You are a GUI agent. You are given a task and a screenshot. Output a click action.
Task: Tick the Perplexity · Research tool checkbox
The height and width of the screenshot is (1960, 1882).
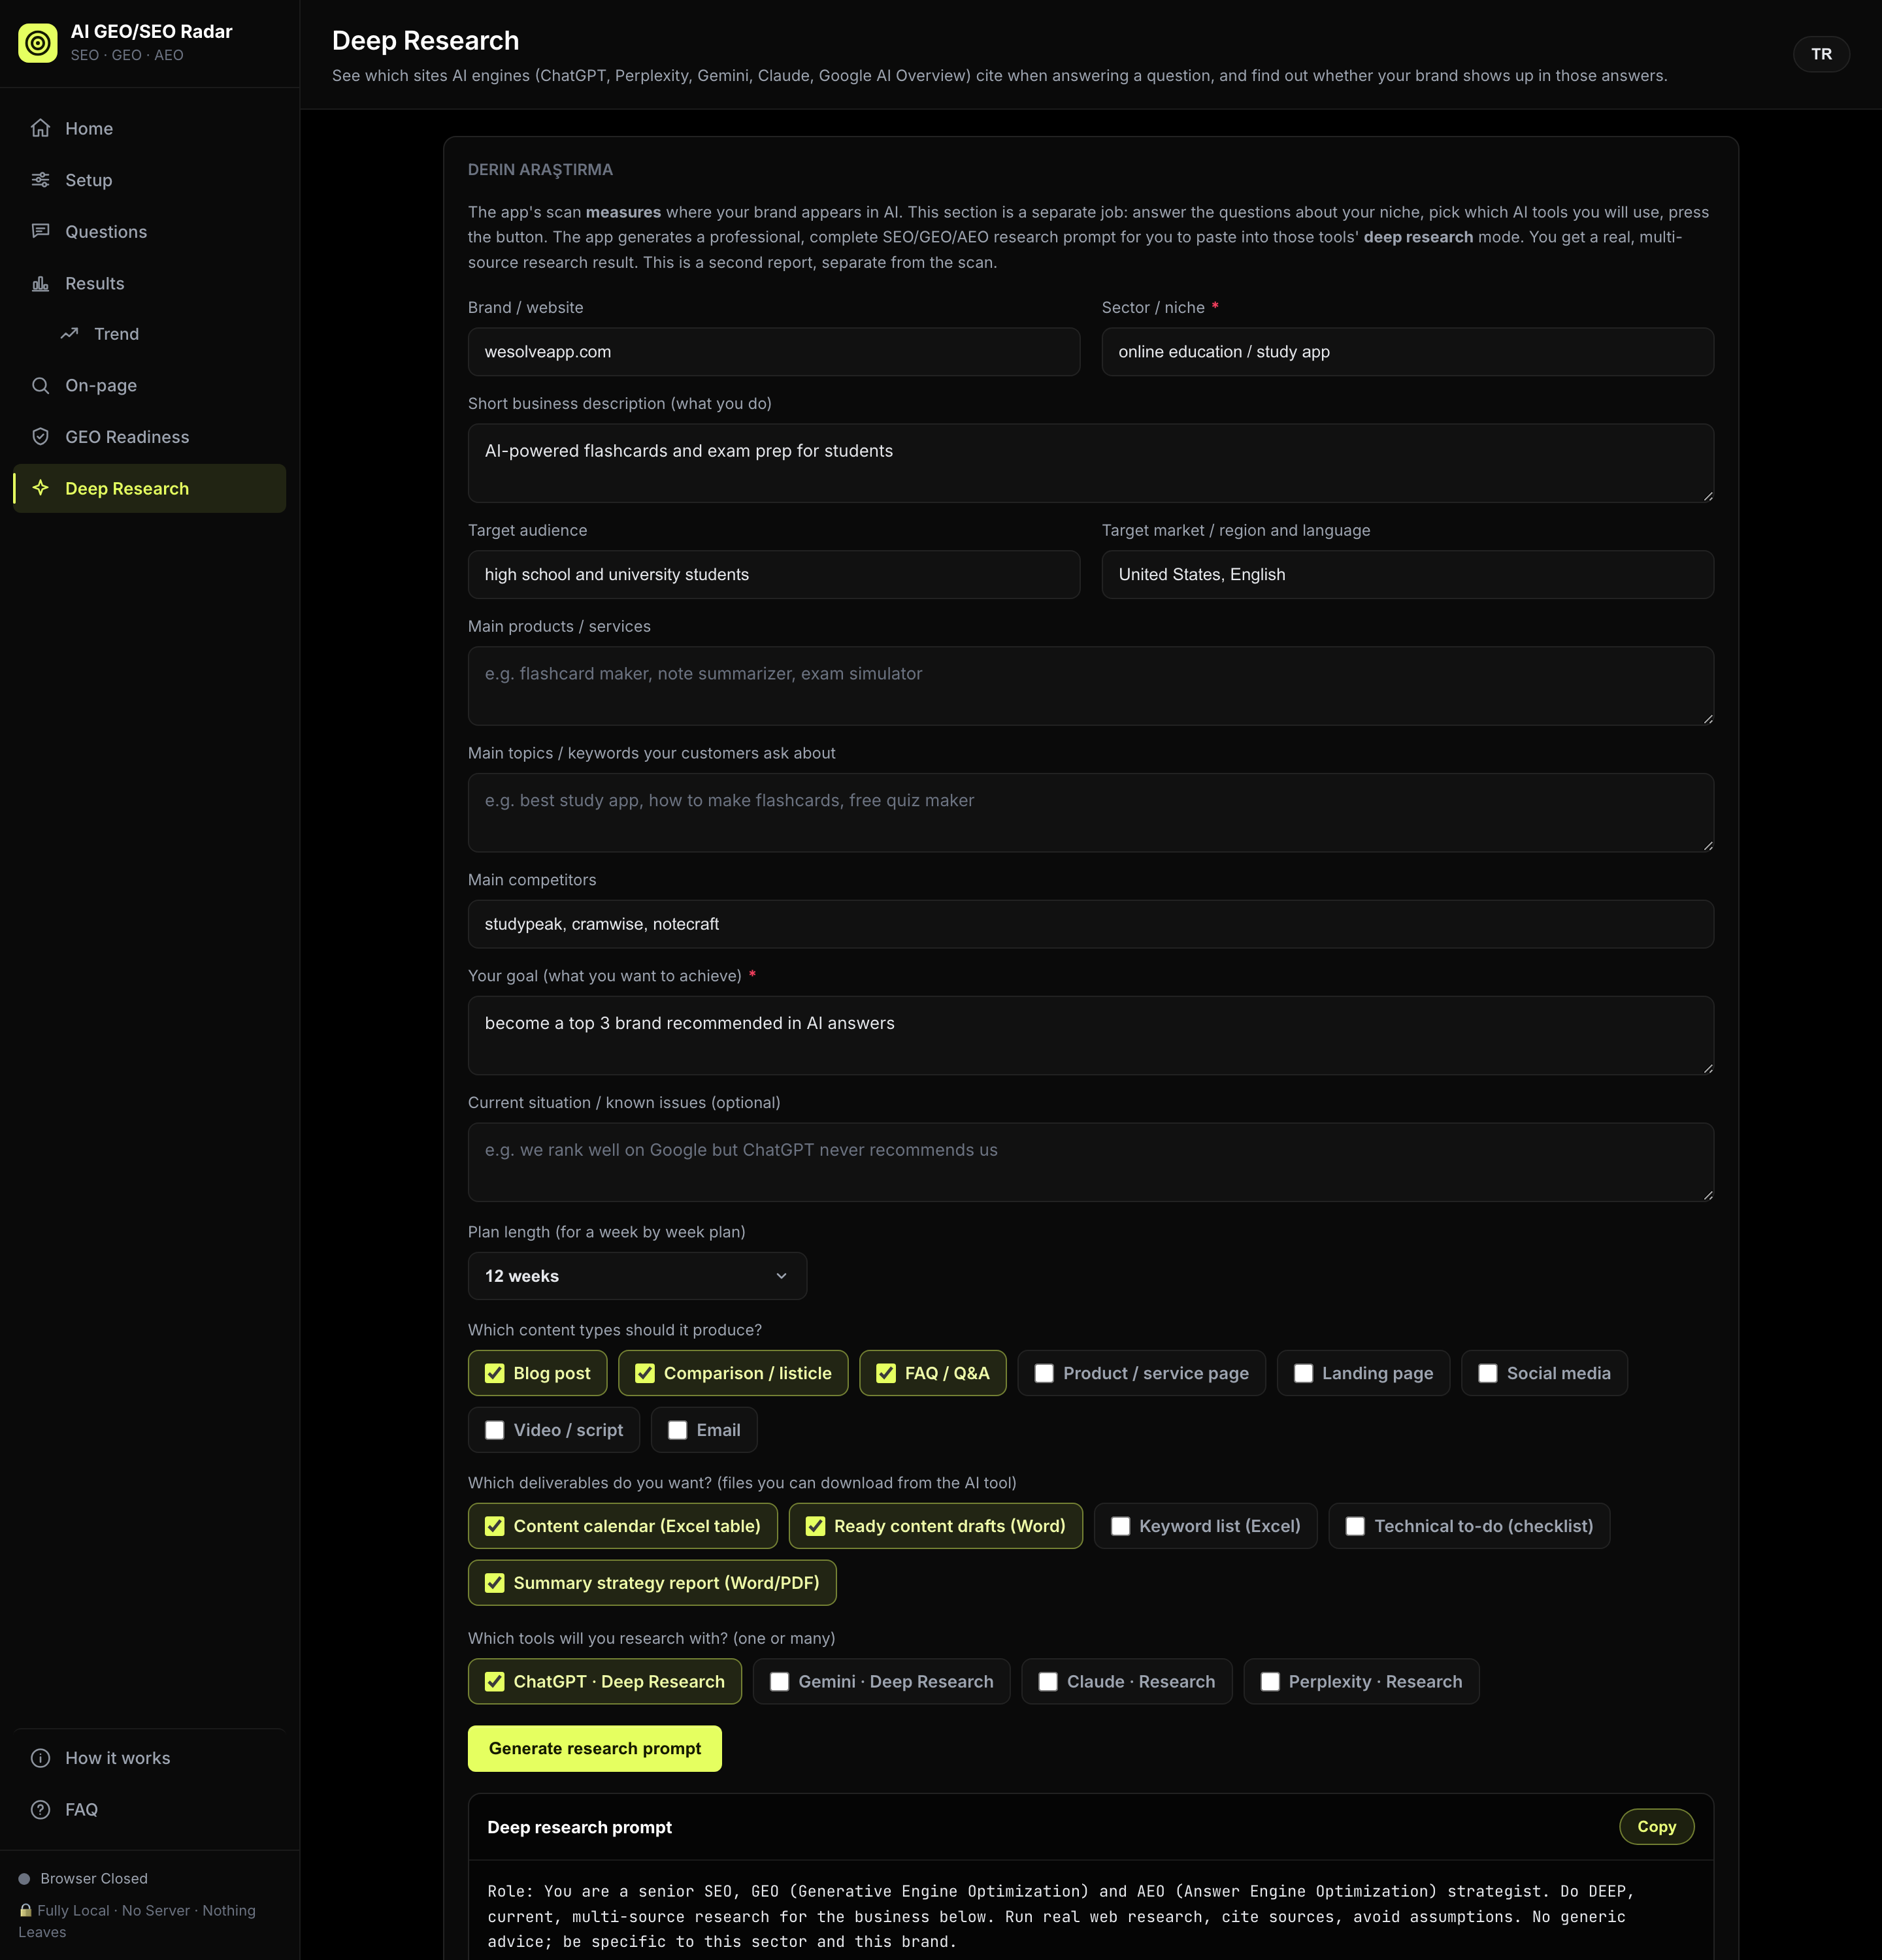1269,1682
